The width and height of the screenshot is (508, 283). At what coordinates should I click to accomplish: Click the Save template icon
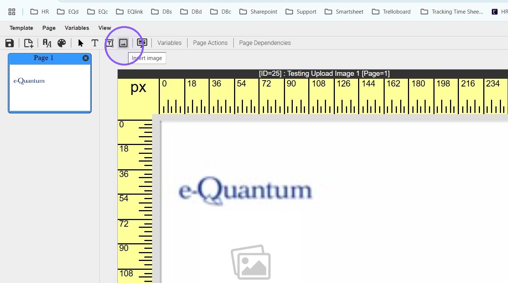pos(10,43)
